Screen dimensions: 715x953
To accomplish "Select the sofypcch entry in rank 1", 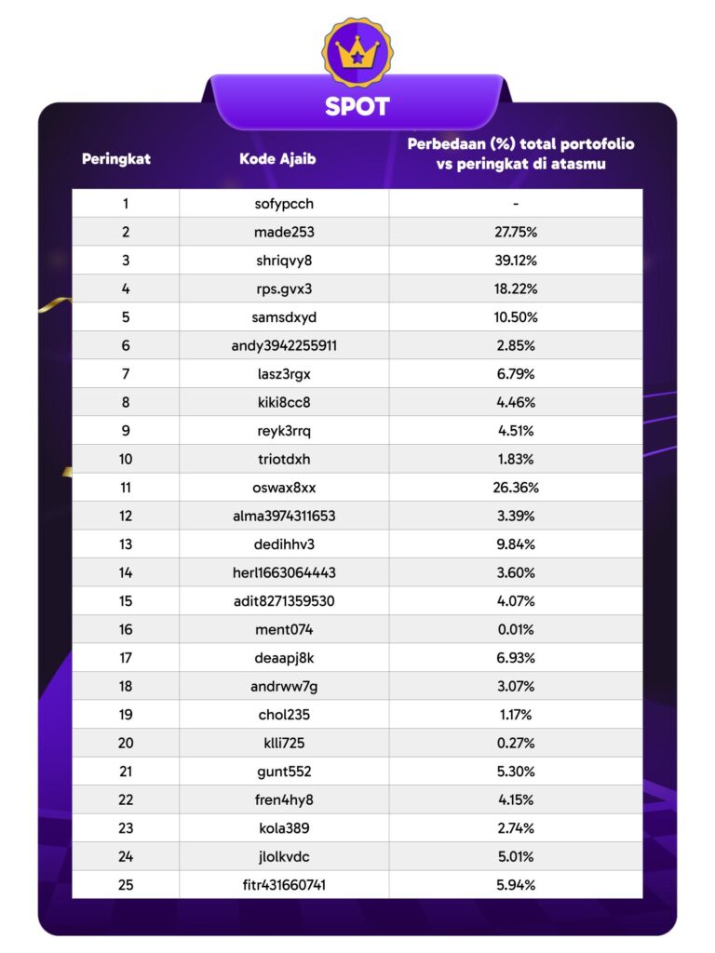I will click(284, 204).
